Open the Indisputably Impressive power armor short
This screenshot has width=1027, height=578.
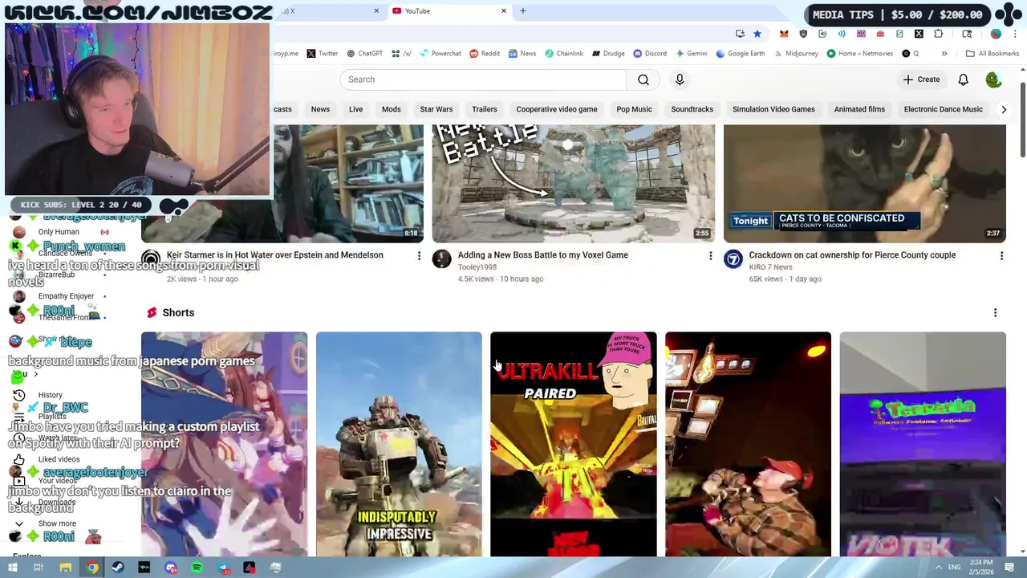coord(399,444)
